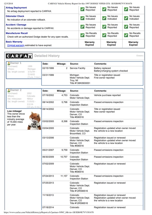Click the Owner 1 person icon
This screenshot has width=152, height=215.
pyautogui.click(x=9, y=63)
